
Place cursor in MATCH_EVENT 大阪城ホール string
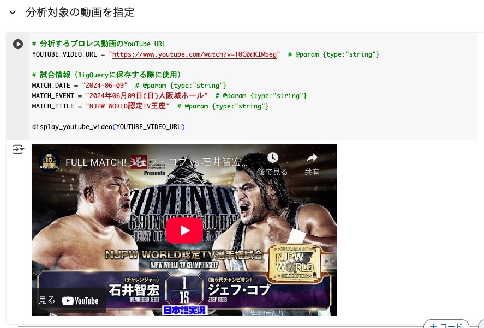(x=147, y=96)
